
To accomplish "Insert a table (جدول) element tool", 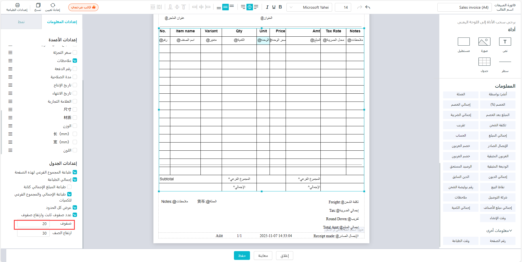I will [x=484, y=62].
